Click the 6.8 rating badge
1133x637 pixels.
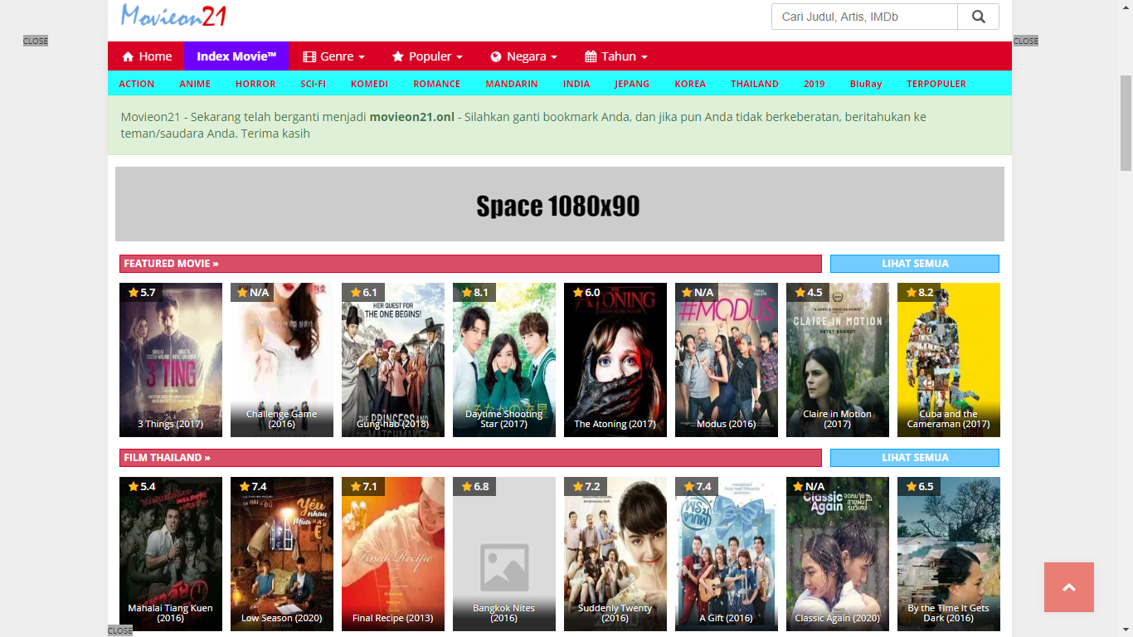474,486
